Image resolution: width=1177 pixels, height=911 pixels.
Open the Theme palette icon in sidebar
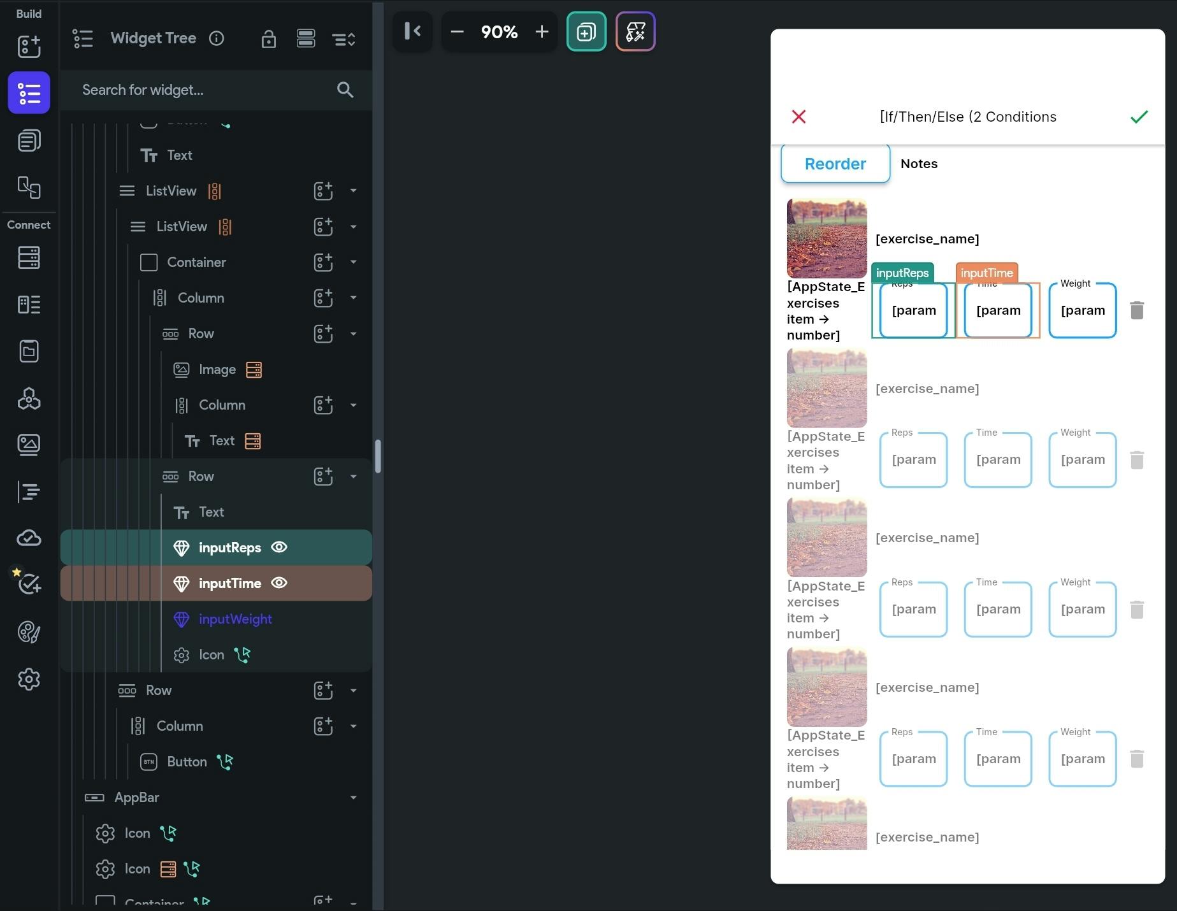29,632
